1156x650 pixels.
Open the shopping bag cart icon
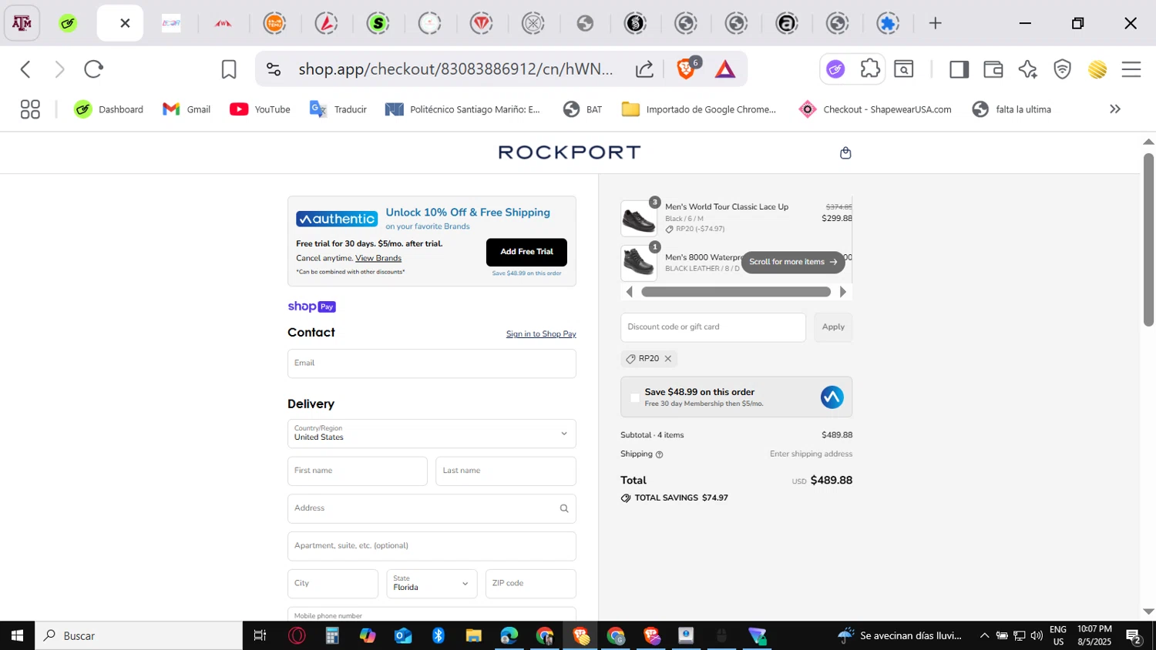[x=845, y=152]
